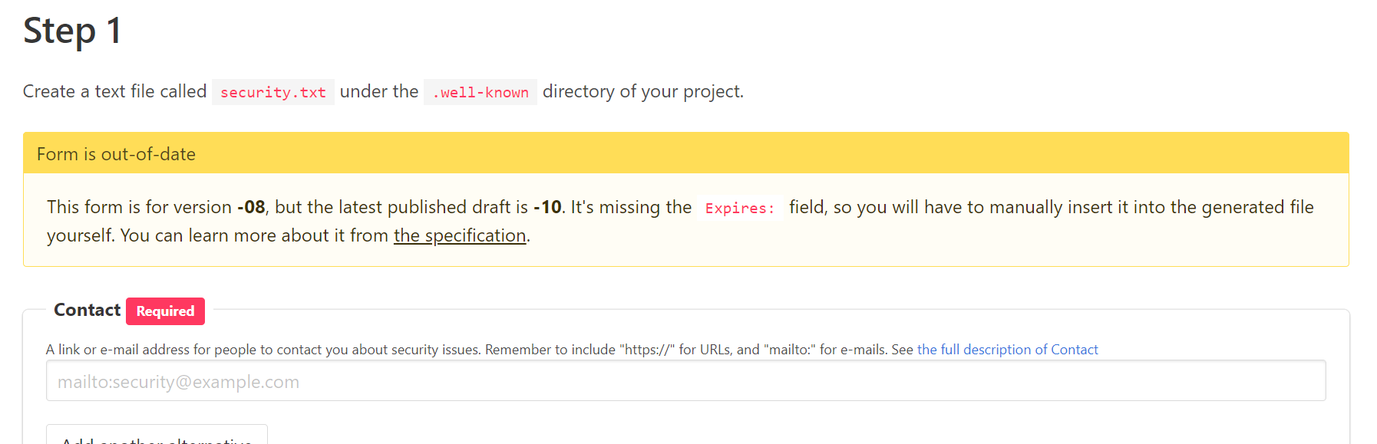Screen dimensions: 1377x444
Task: Click the words Create a text file called
Action: coord(114,91)
